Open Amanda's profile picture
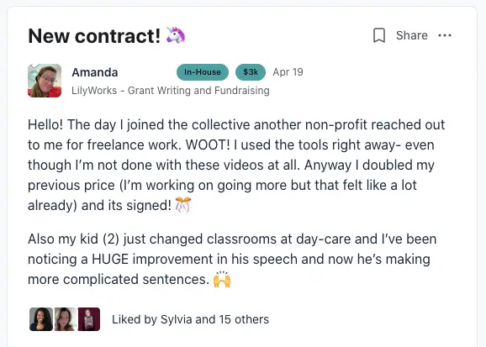This screenshot has width=486, height=347. [x=45, y=81]
